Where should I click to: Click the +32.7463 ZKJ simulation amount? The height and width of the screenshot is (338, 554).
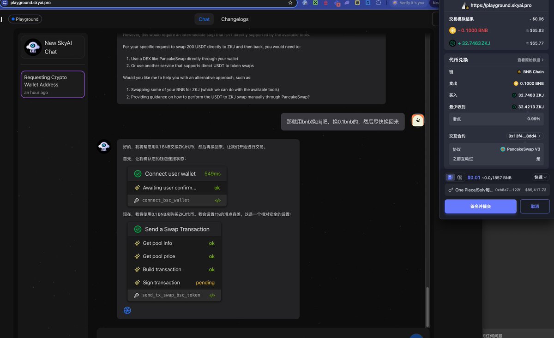[x=474, y=43]
